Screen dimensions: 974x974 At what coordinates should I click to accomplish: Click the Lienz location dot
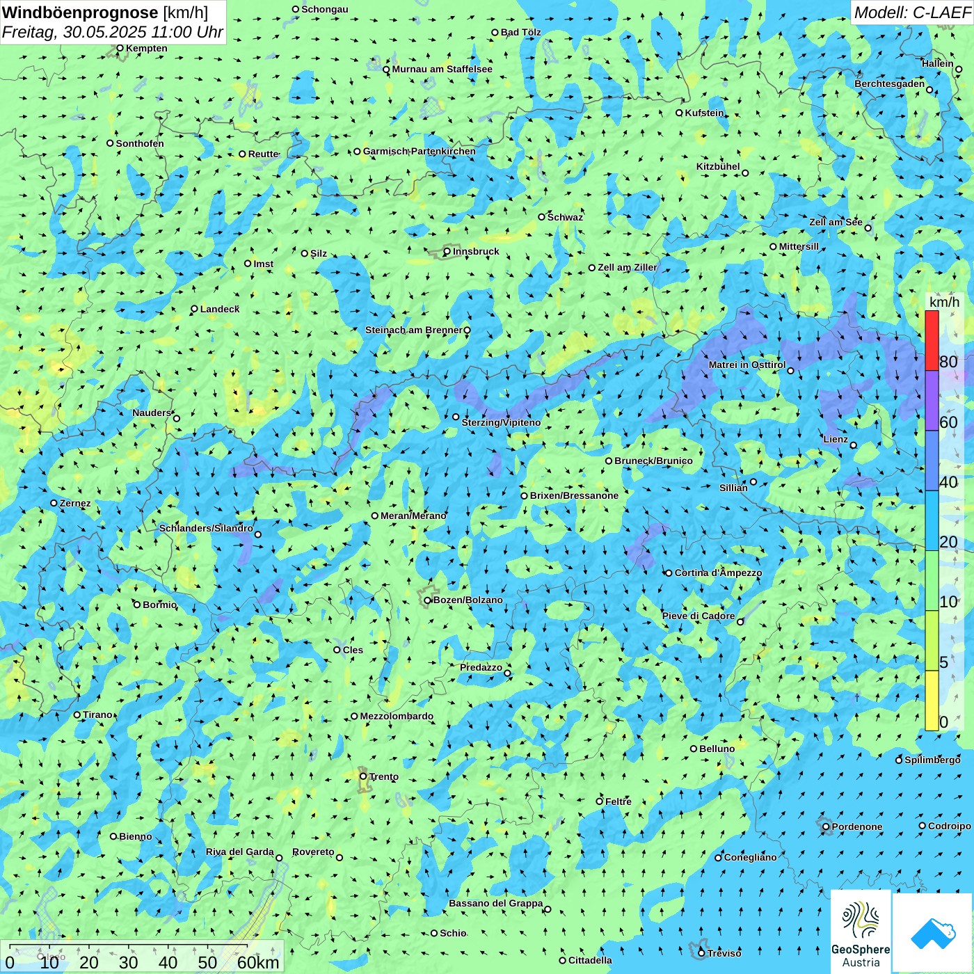854,445
